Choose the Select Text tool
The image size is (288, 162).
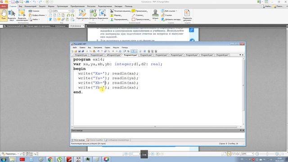pos(12,15)
